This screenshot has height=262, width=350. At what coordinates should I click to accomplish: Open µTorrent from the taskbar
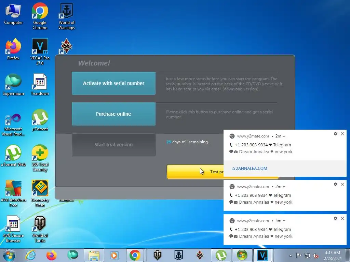(221, 255)
